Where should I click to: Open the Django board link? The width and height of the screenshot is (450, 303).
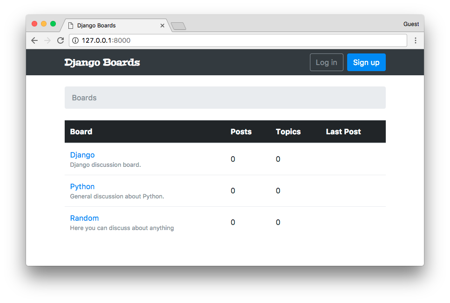coord(82,155)
